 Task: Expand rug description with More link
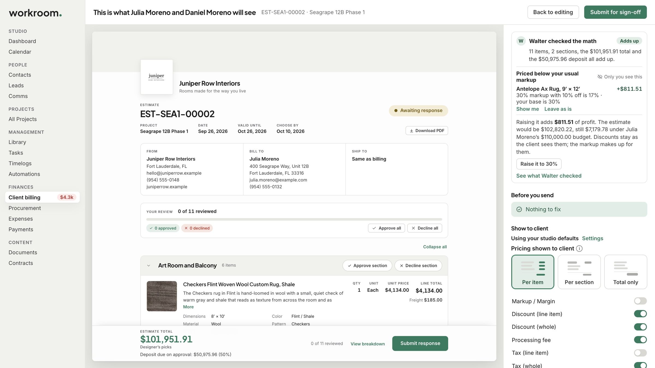coord(188,307)
